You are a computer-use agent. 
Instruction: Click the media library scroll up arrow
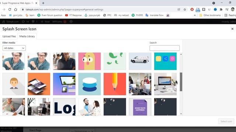tap(181, 54)
